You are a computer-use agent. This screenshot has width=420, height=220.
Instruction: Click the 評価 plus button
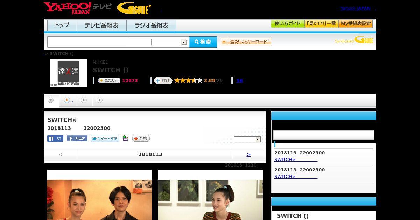[x=163, y=81]
